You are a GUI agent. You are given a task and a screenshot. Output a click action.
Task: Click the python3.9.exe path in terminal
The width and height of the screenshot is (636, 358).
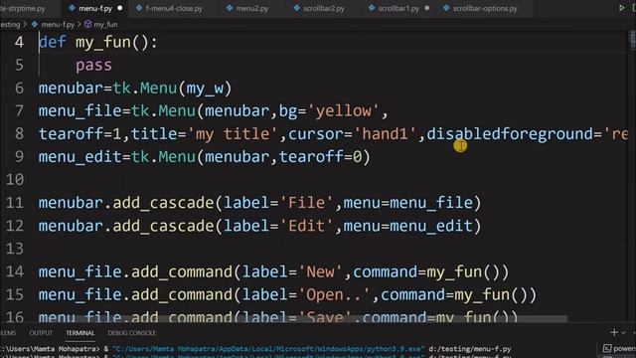pyautogui.click(x=268, y=349)
